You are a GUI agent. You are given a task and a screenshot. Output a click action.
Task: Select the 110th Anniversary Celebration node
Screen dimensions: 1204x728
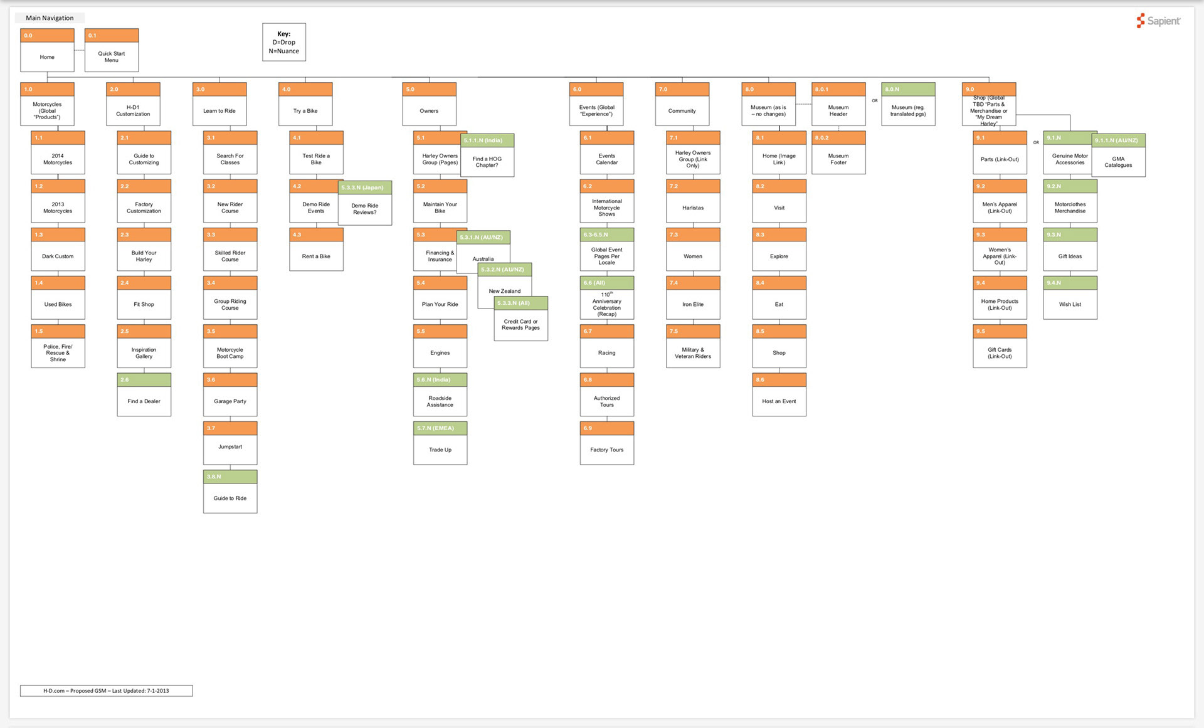(x=607, y=298)
